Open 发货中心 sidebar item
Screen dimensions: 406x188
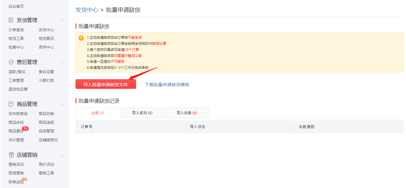46,30
